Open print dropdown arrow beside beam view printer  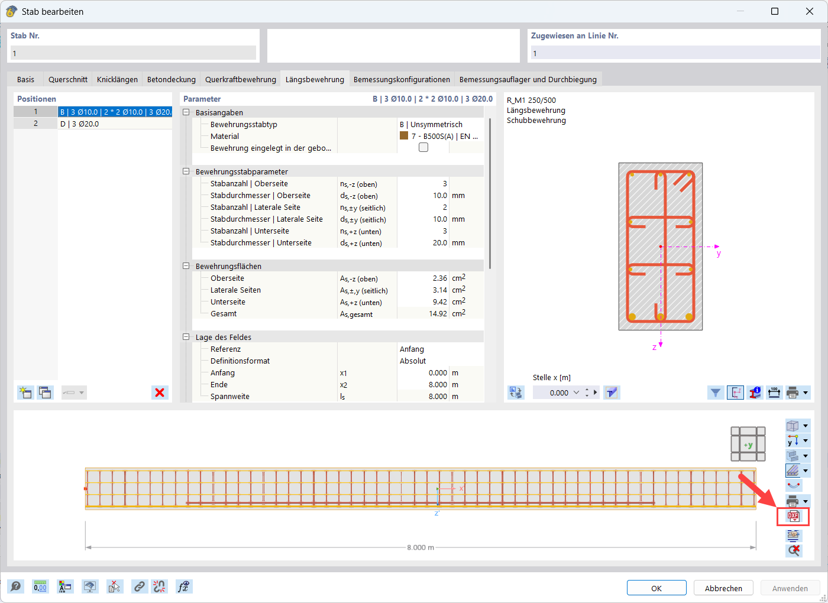[x=806, y=501]
